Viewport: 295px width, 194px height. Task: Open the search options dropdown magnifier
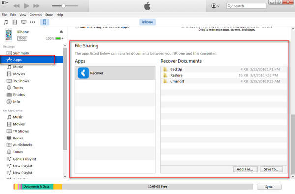tap(230, 6)
